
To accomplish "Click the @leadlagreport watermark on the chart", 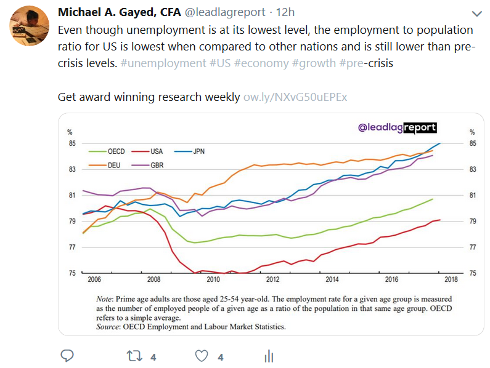I will (397, 127).
